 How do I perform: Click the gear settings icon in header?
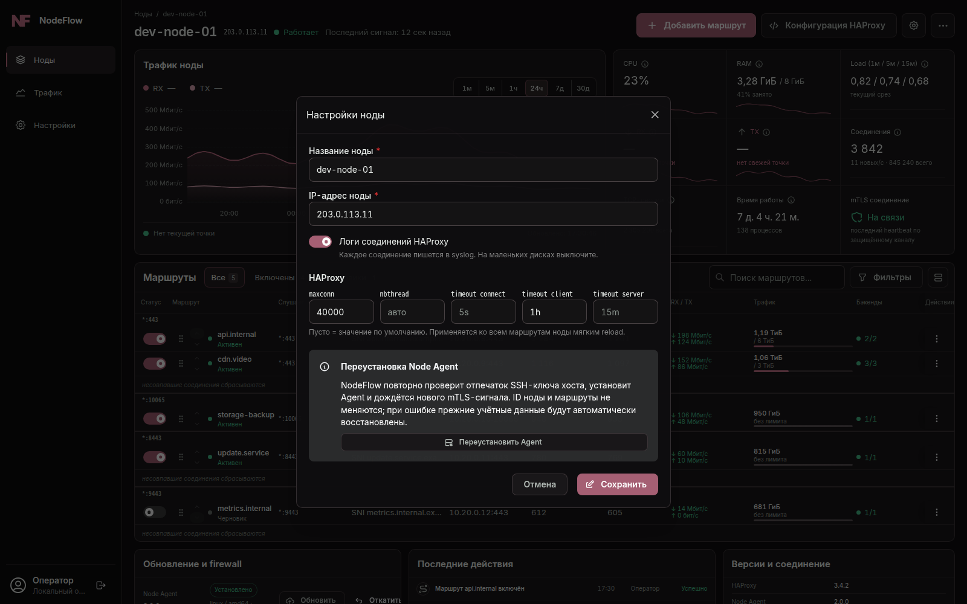click(914, 25)
